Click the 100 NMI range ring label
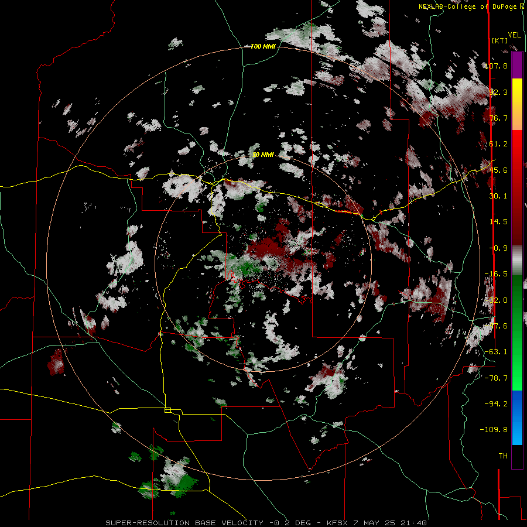 (263, 46)
